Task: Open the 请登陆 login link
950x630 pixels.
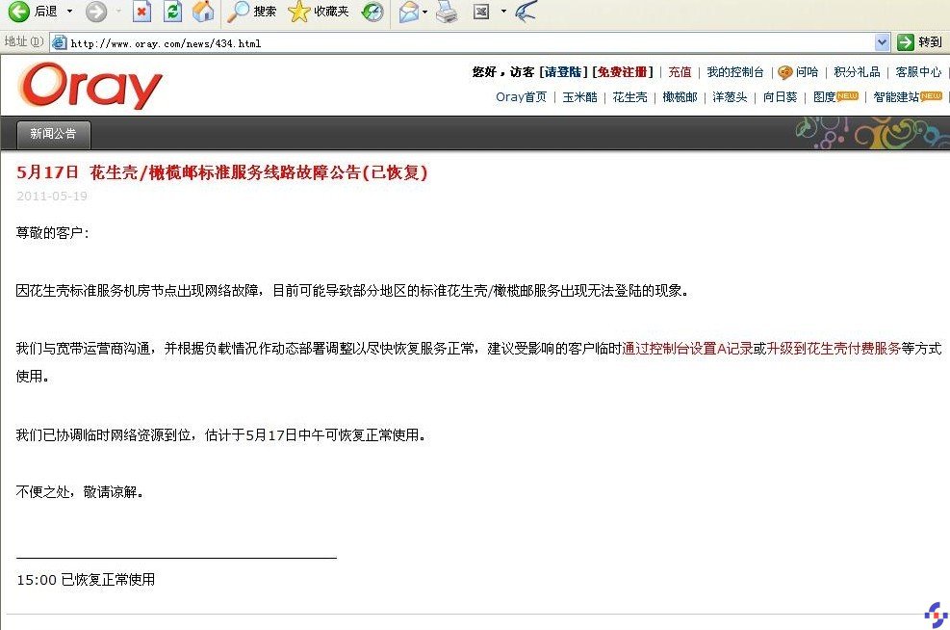Action: pyautogui.click(x=563, y=72)
